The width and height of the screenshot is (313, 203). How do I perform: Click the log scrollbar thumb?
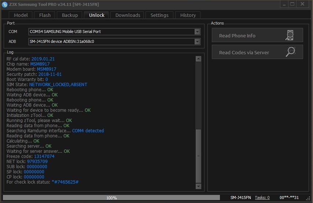pos(198,156)
